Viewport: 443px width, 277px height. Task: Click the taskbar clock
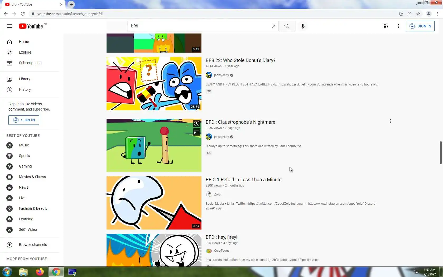[x=429, y=272]
